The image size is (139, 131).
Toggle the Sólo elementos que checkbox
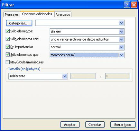point(8,54)
